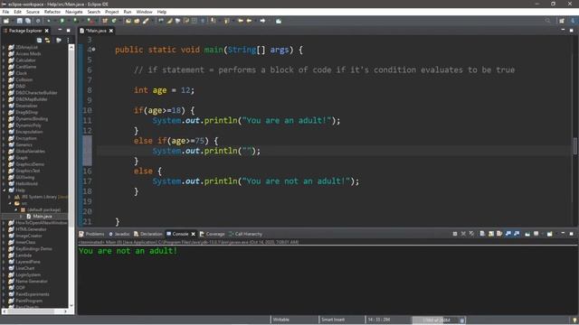
Task: Close the Package Explorer view tab
Action: [x=46, y=31]
